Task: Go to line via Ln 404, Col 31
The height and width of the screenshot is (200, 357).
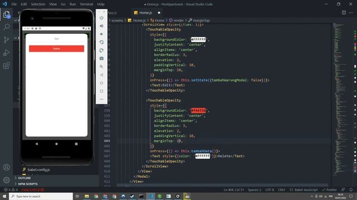Action: [234, 189]
